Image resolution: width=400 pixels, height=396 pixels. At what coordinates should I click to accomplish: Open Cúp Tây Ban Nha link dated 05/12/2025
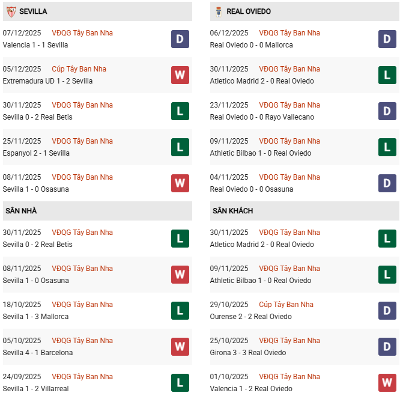pos(76,69)
